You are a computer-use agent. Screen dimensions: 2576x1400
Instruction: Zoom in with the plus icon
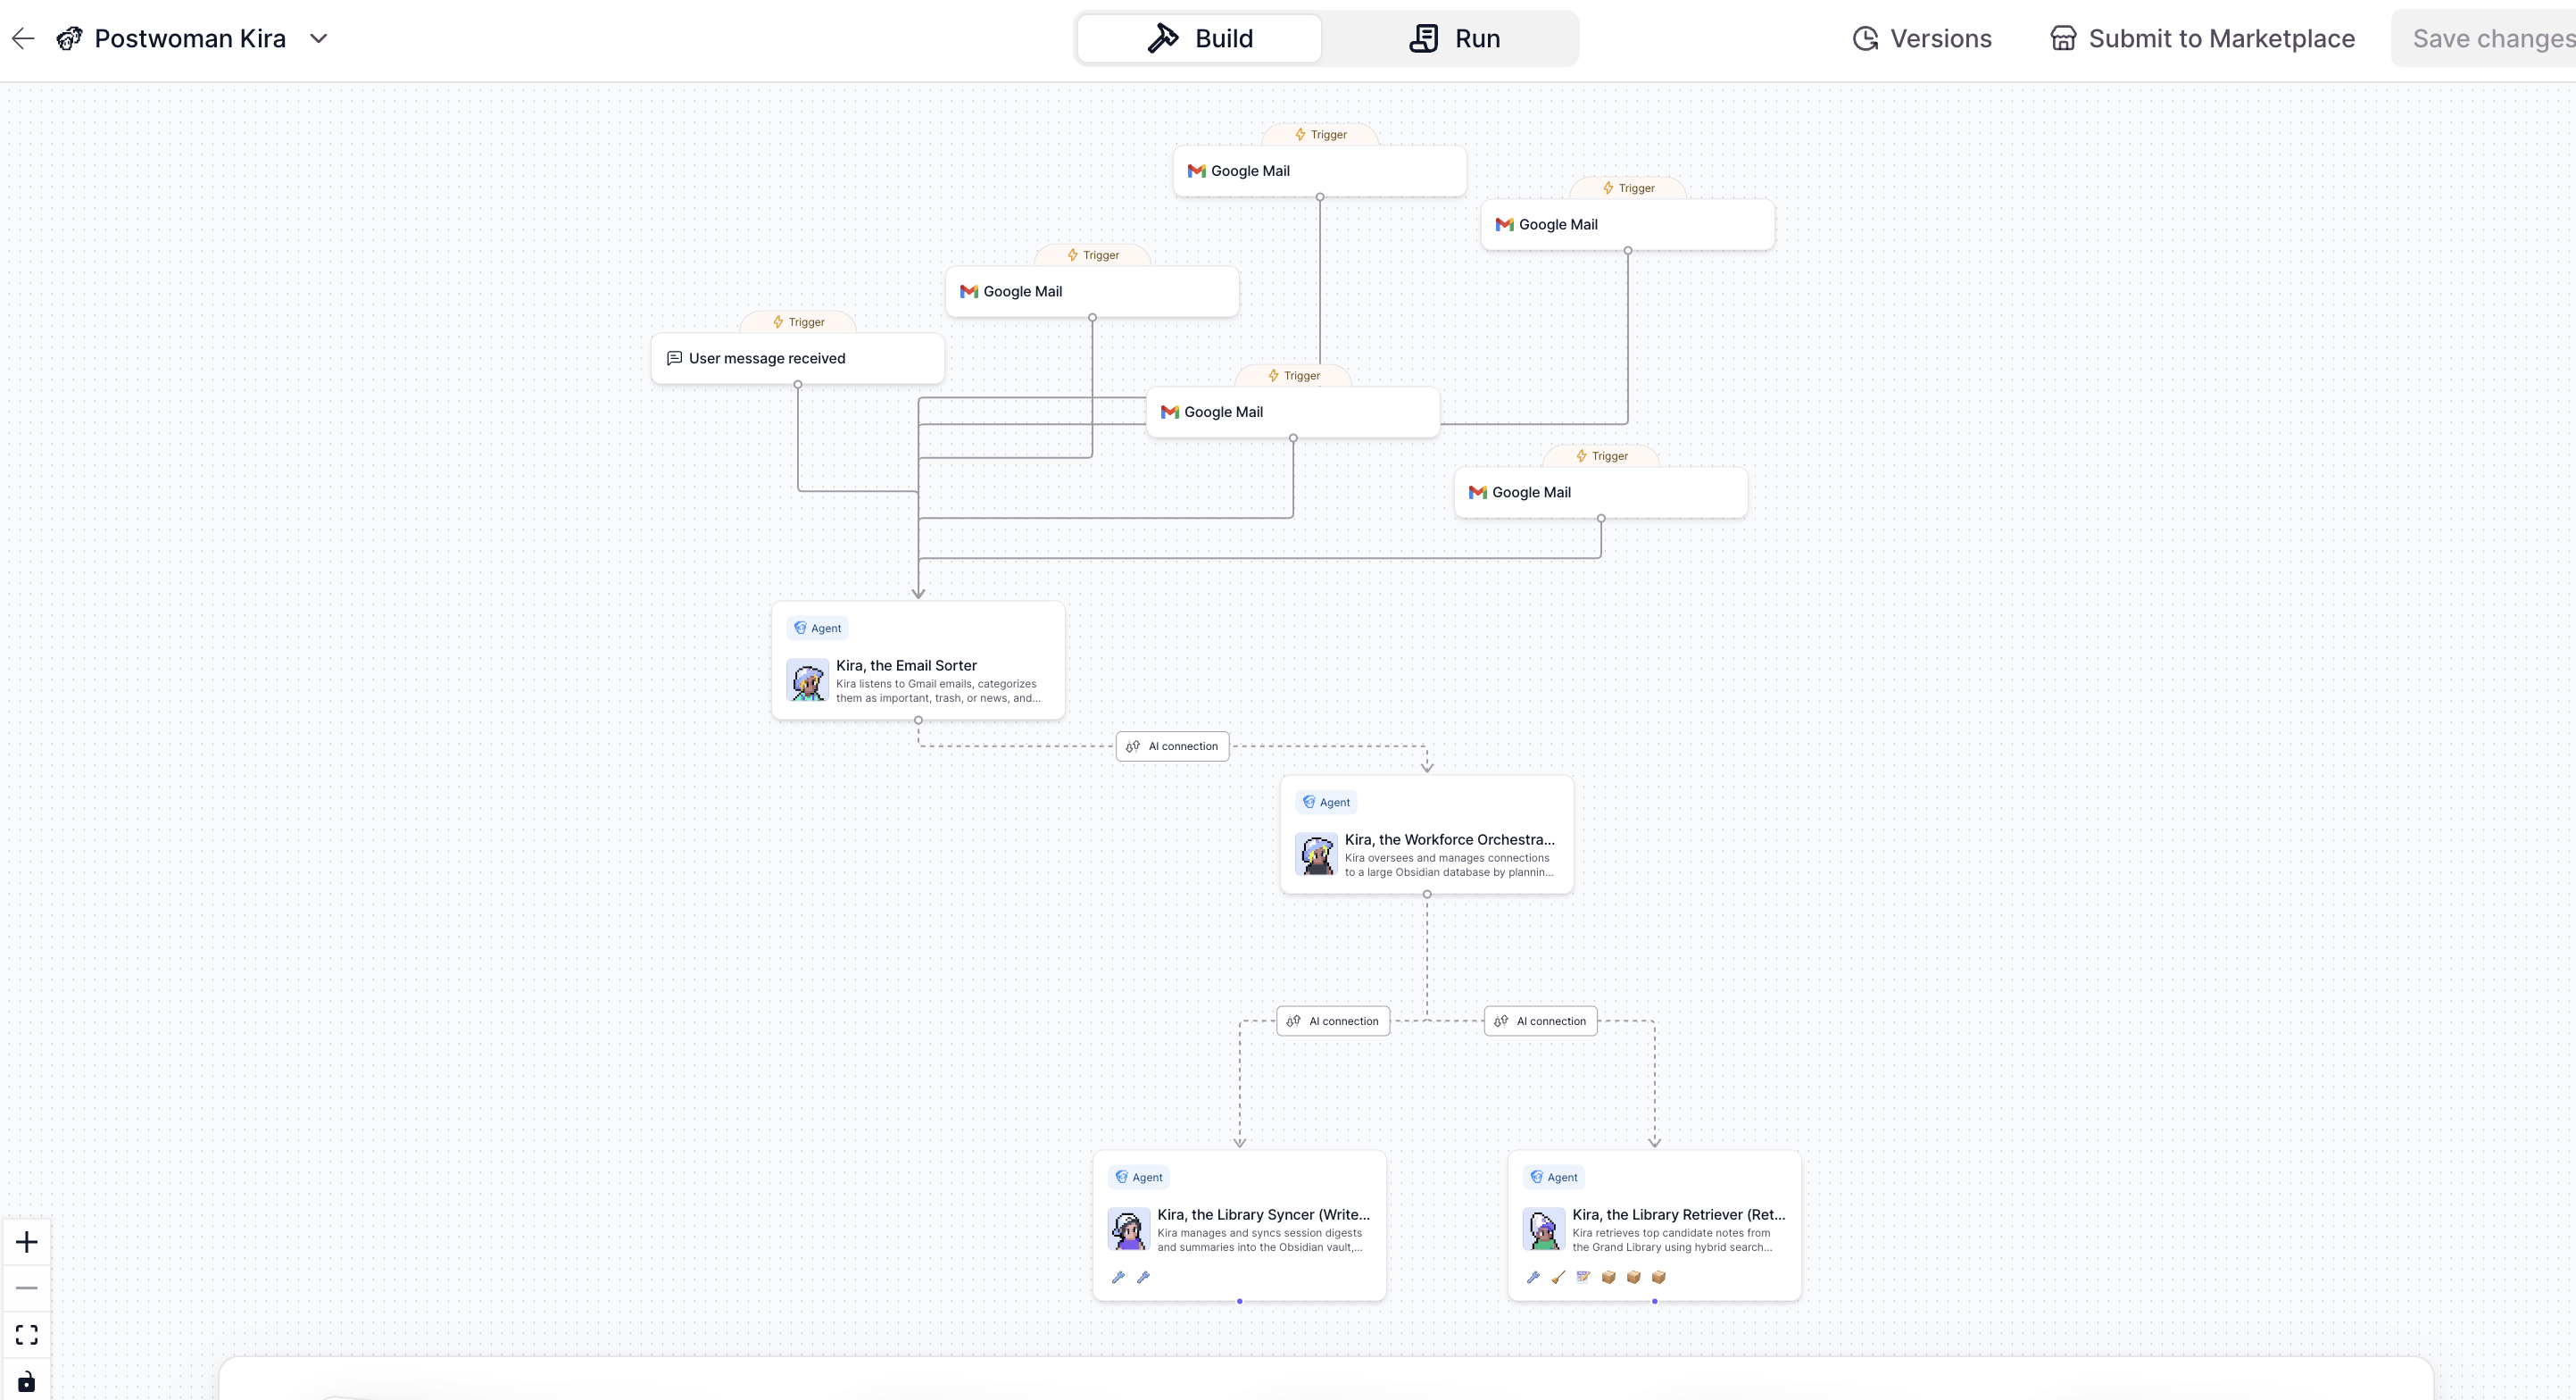[27, 1242]
